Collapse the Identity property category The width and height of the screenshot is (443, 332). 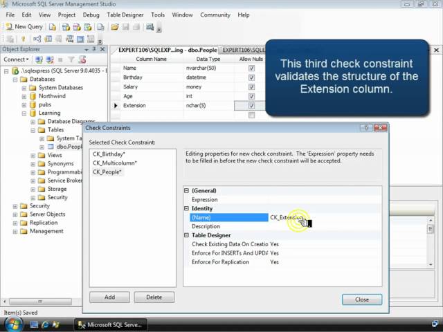pos(186,208)
